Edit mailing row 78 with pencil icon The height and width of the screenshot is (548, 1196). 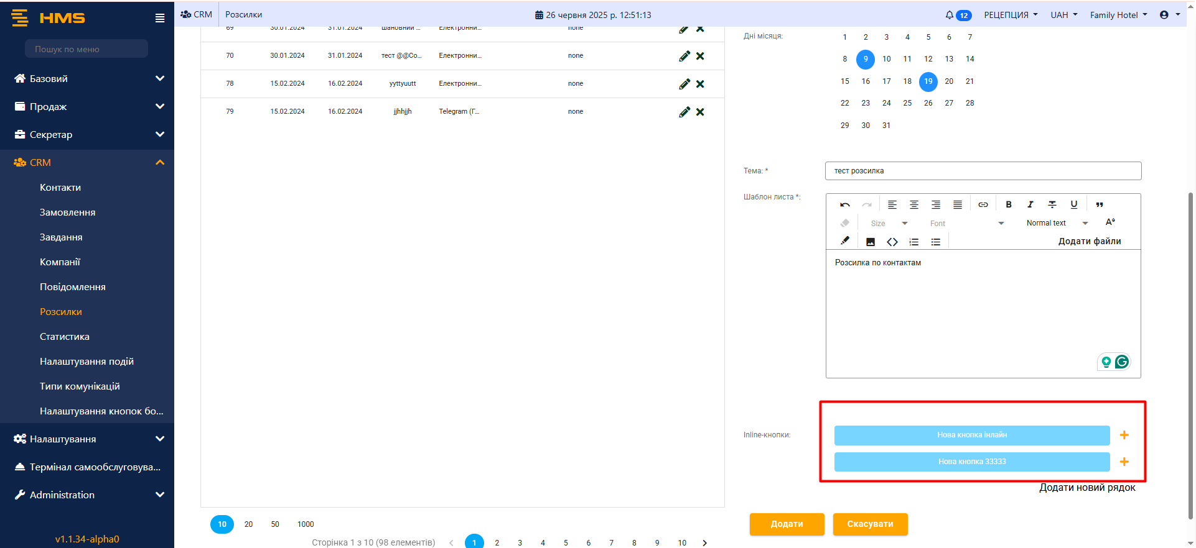click(684, 84)
